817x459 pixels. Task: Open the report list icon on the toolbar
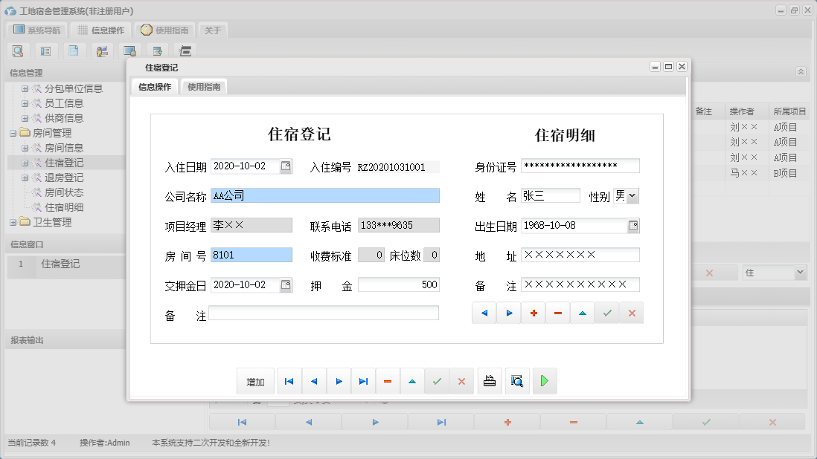tap(45, 51)
